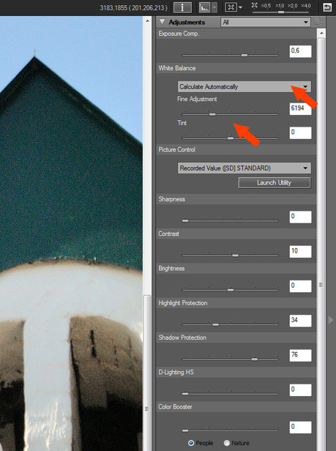Viewport: 336px width, 451px height.
Task: Click the Fine Adjustment 6194 value field
Action: point(300,108)
